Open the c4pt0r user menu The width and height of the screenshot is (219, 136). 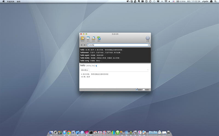205,1
